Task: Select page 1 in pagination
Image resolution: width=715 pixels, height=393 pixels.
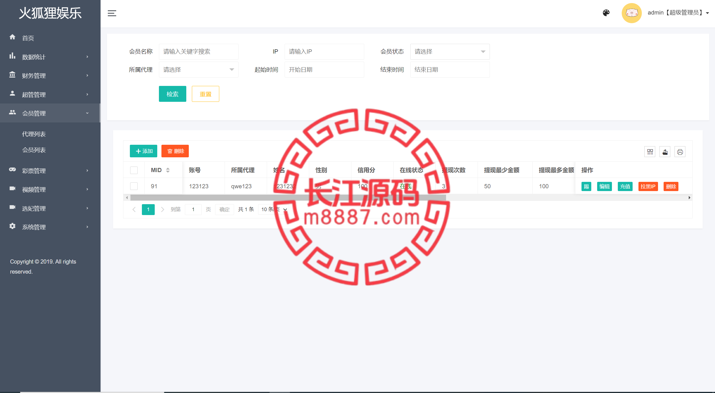Action: 148,209
